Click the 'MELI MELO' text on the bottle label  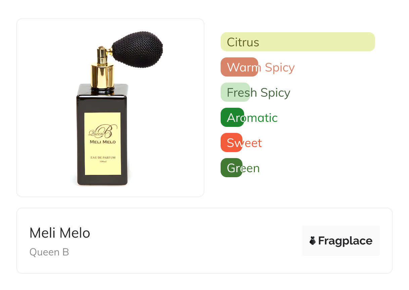[x=103, y=142]
